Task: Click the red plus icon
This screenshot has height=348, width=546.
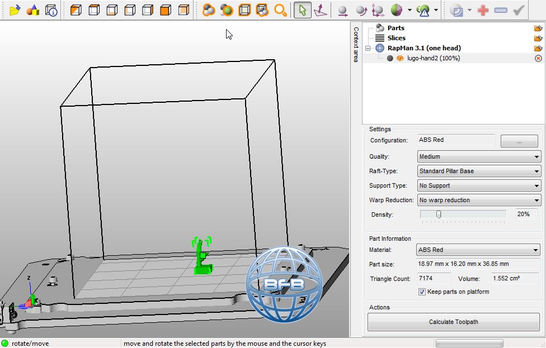Action: (483, 11)
